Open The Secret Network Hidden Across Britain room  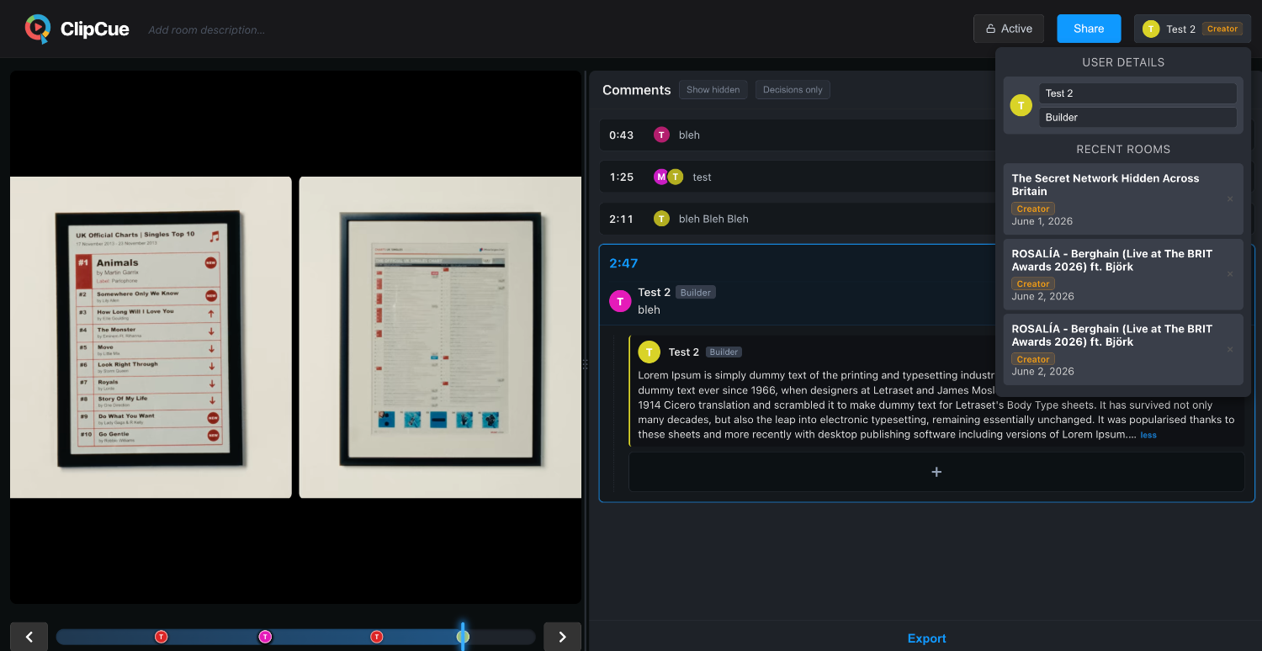(x=1122, y=198)
